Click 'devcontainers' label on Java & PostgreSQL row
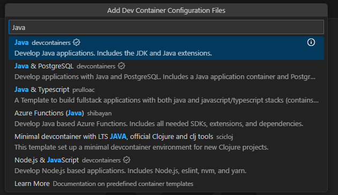 tap(96, 66)
